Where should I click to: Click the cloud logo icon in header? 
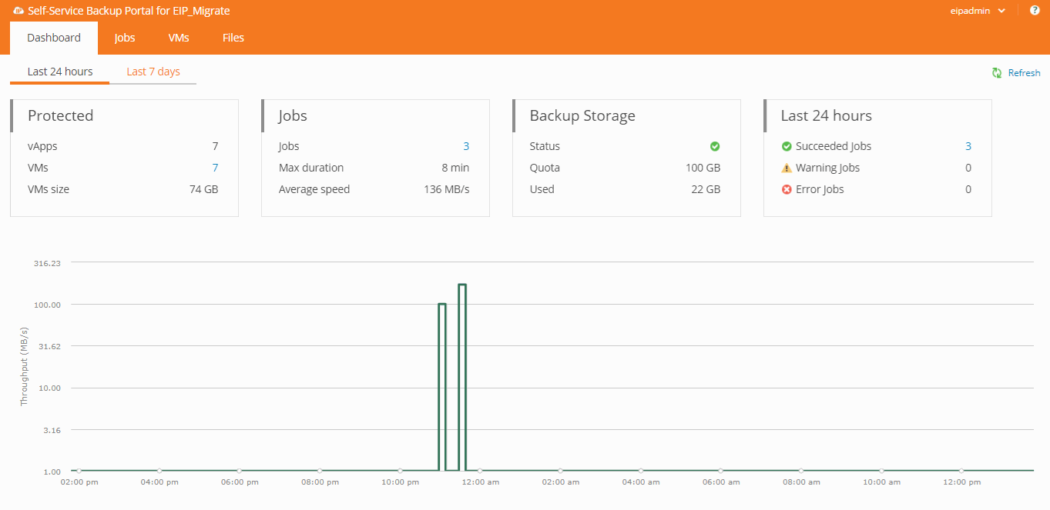point(18,11)
